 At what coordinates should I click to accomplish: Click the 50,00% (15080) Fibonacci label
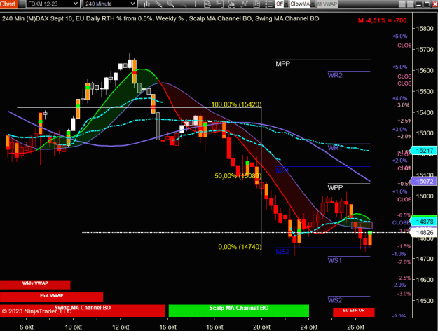pyautogui.click(x=238, y=176)
